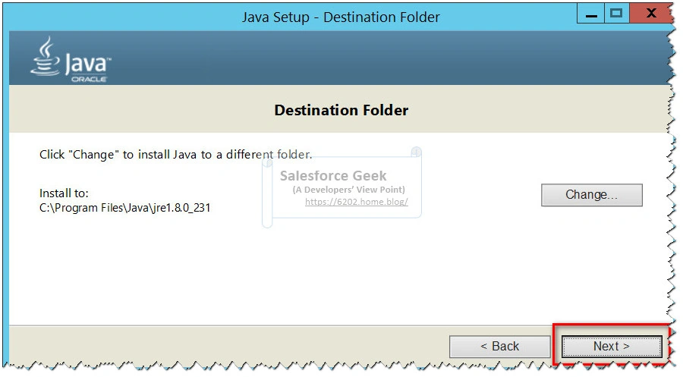Click the "Install to:" label

64,193
